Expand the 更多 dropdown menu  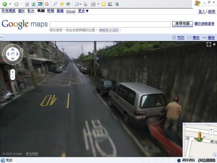click(x=83, y=11)
